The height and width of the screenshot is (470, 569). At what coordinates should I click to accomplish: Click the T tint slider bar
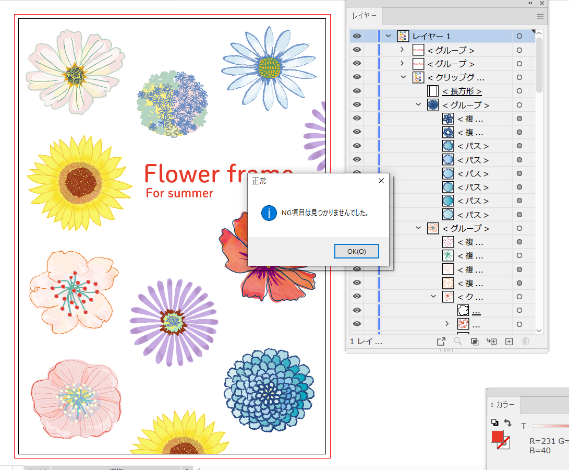click(x=550, y=426)
